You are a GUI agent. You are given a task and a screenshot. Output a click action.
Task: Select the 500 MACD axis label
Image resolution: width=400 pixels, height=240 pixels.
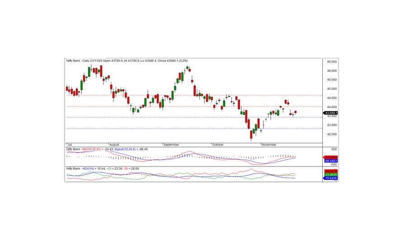point(334,149)
